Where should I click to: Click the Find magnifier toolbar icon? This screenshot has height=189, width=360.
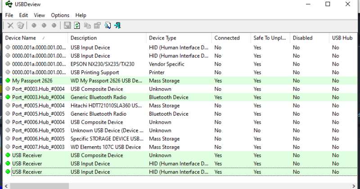[x=108, y=26]
